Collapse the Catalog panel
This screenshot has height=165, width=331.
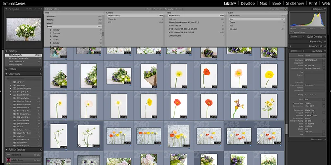(x=6, y=51)
